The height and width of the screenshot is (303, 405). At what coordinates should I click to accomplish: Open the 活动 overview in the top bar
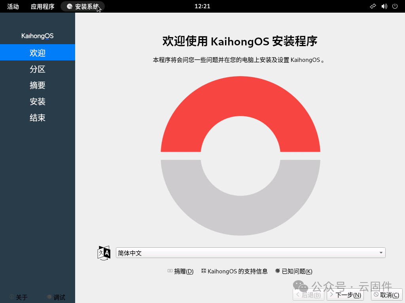13,6
